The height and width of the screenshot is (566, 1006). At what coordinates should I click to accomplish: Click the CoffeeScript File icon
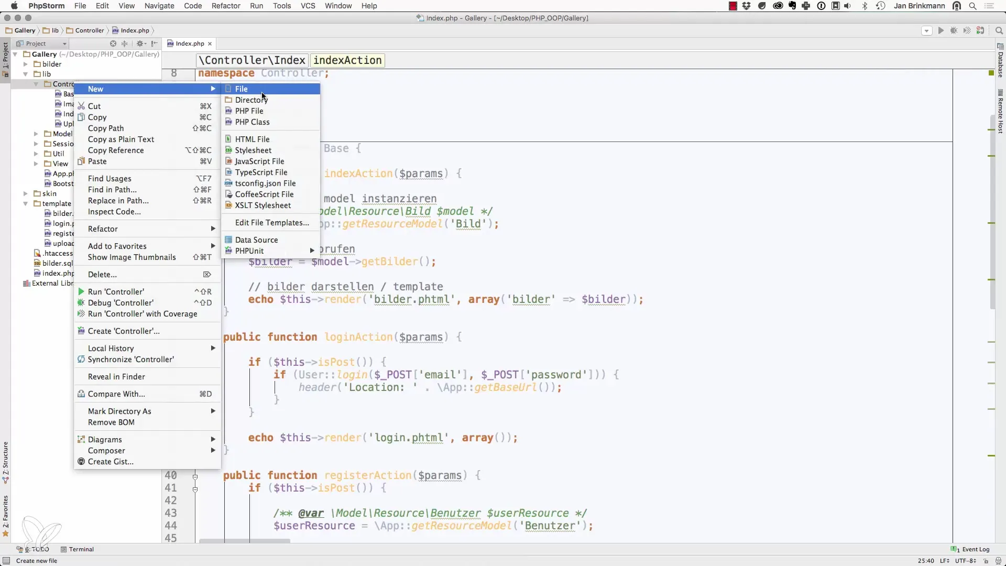(228, 194)
